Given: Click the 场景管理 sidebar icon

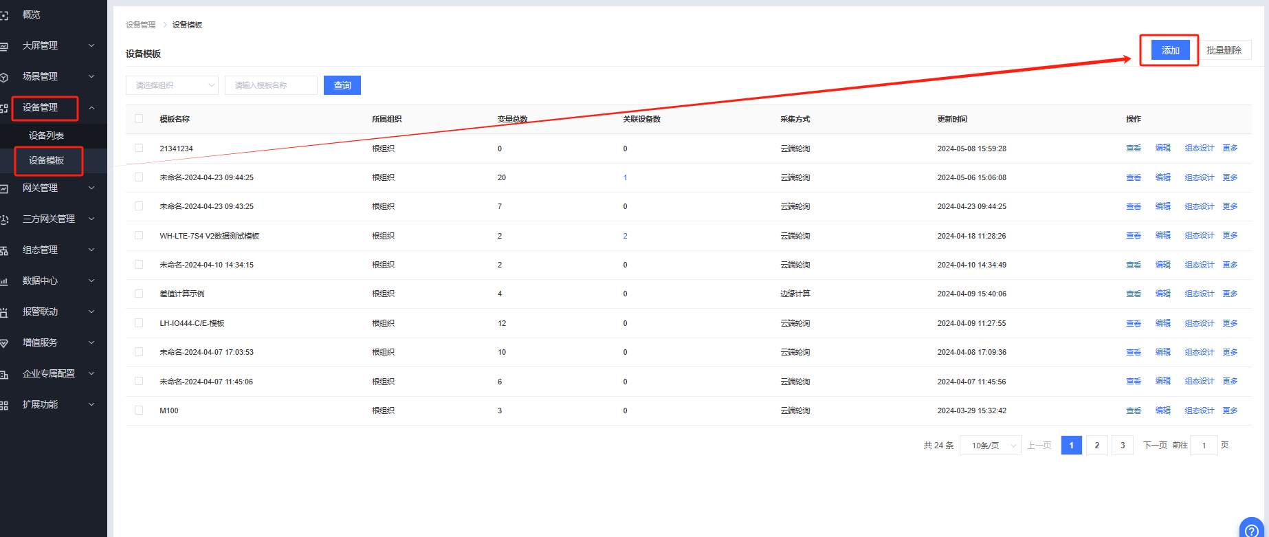Looking at the screenshot, I should 4,77.
